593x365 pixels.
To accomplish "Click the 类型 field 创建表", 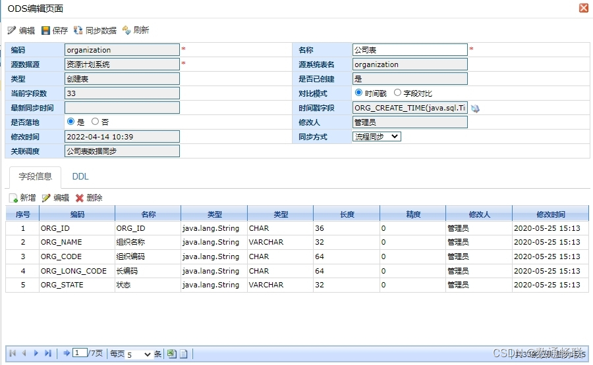I will click(x=122, y=79).
